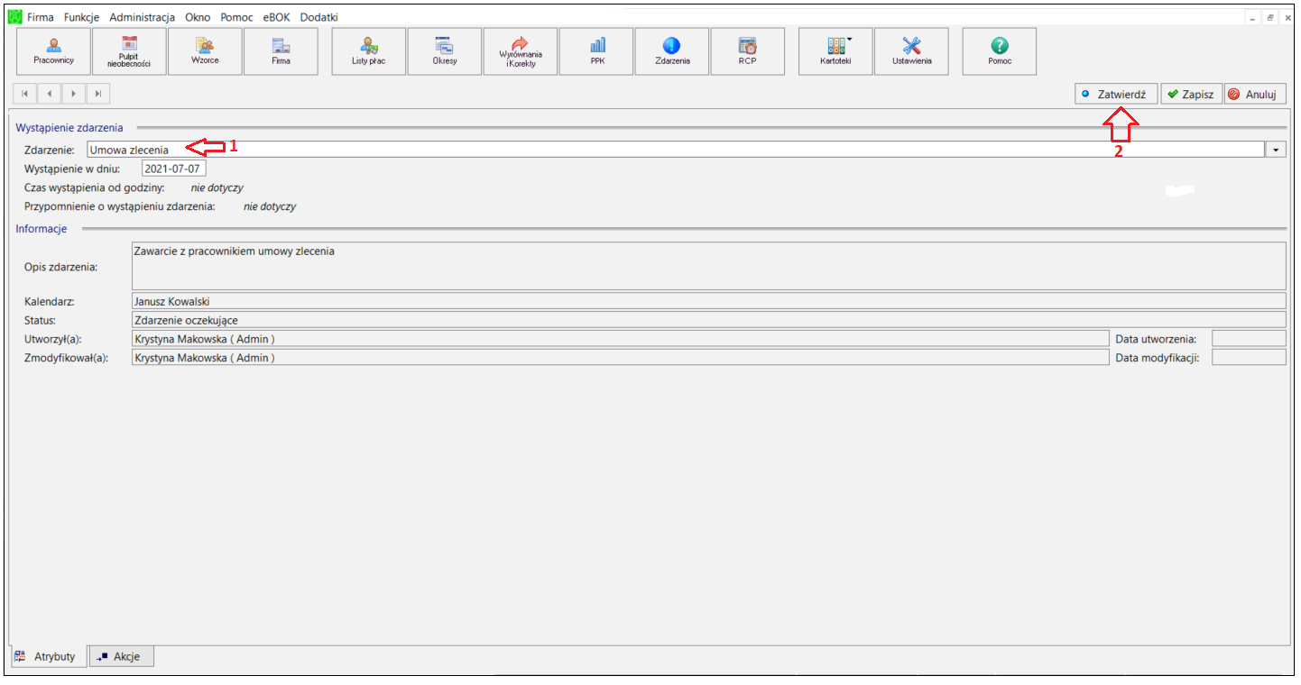Click the Zatwierdź button
The image size is (1301, 685).
click(x=1116, y=94)
